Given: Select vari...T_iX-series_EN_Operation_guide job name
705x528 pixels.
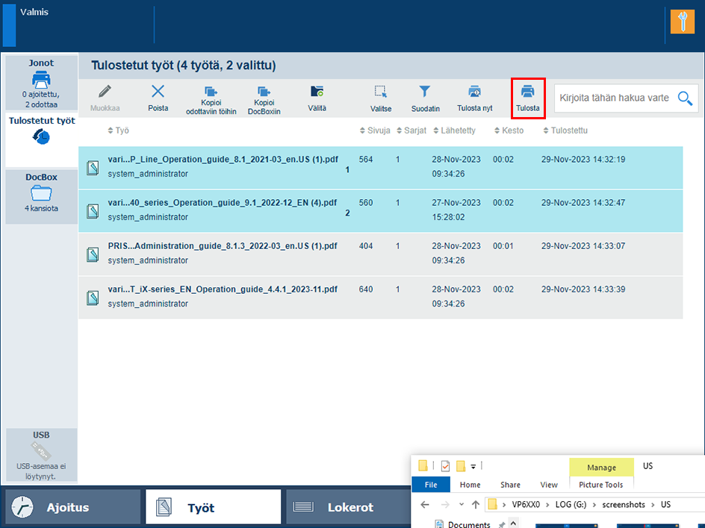Looking at the screenshot, I should 223,289.
